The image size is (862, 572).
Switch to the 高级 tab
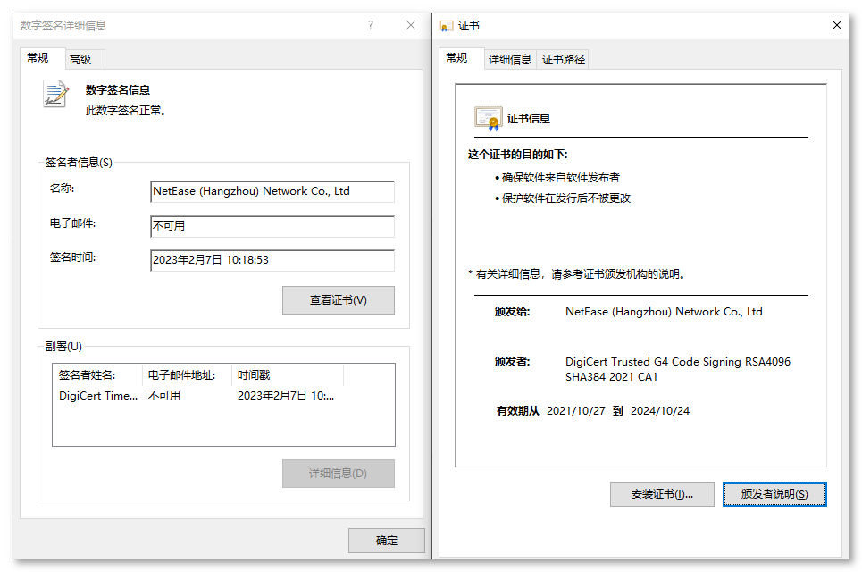[x=80, y=60]
